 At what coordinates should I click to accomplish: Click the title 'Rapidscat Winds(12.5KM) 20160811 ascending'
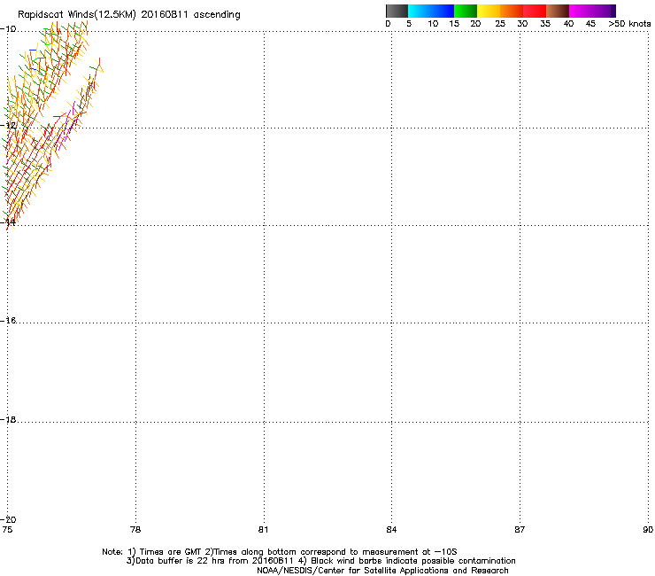tap(129, 15)
